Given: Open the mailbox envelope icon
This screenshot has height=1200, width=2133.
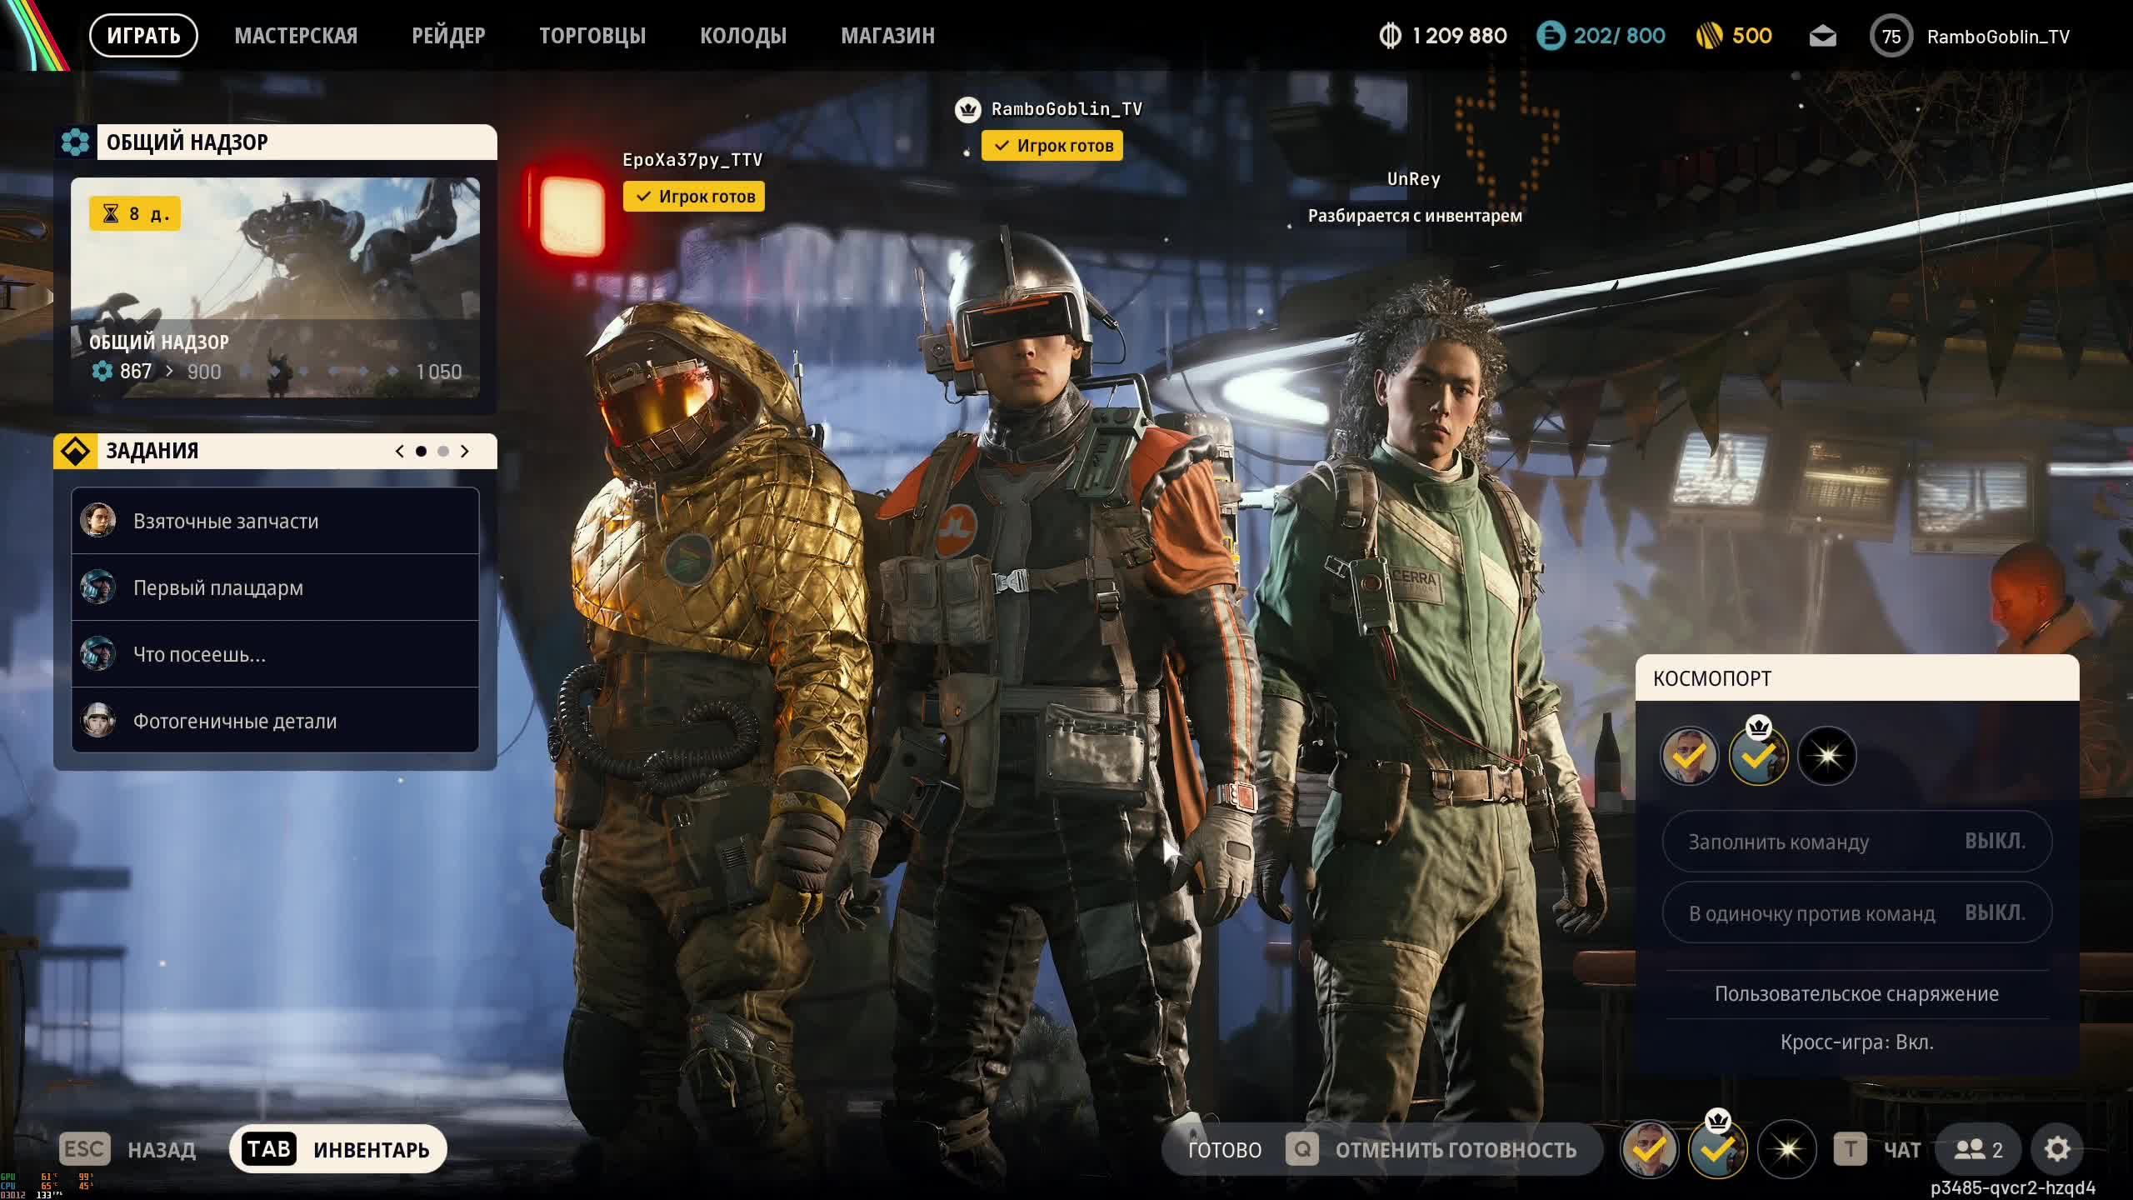Looking at the screenshot, I should pos(1822,37).
